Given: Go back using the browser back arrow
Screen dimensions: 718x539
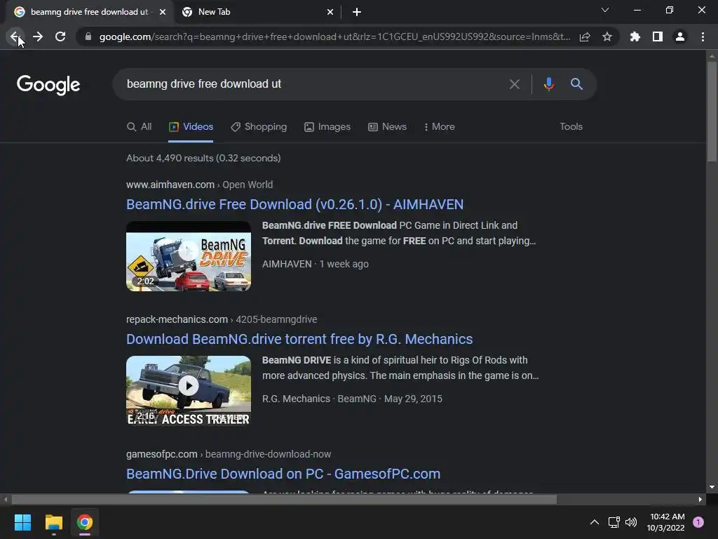Looking at the screenshot, I should (x=15, y=36).
